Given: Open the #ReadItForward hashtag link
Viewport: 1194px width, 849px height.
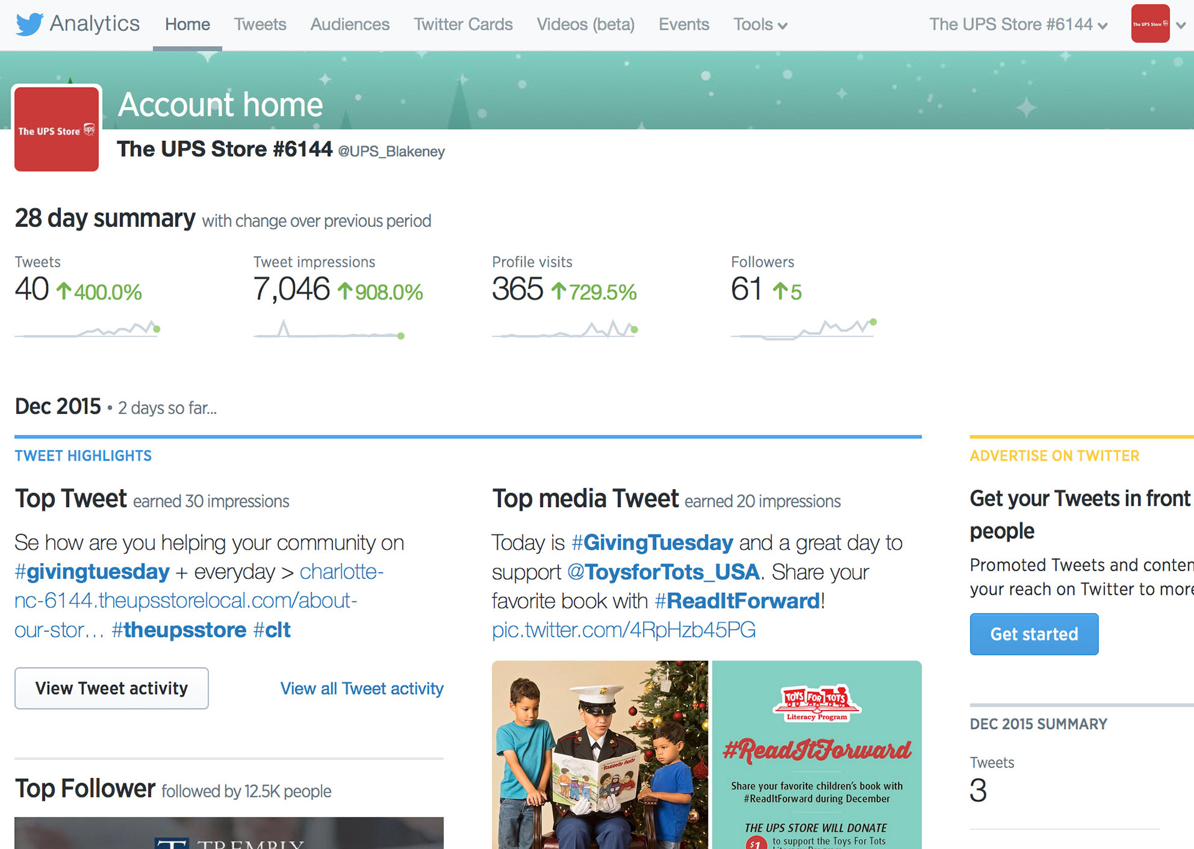Looking at the screenshot, I should point(738,600).
